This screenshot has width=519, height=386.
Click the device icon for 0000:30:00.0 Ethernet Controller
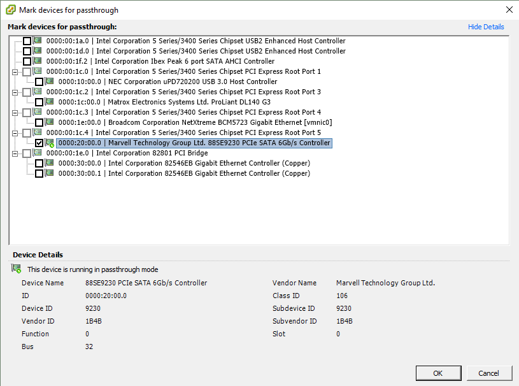[x=50, y=163]
